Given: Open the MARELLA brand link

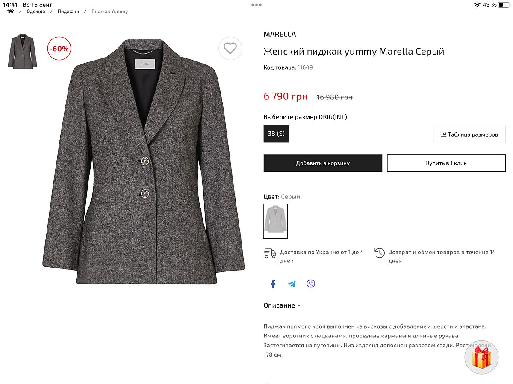Looking at the screenshot, I should (x=280, y=34).
